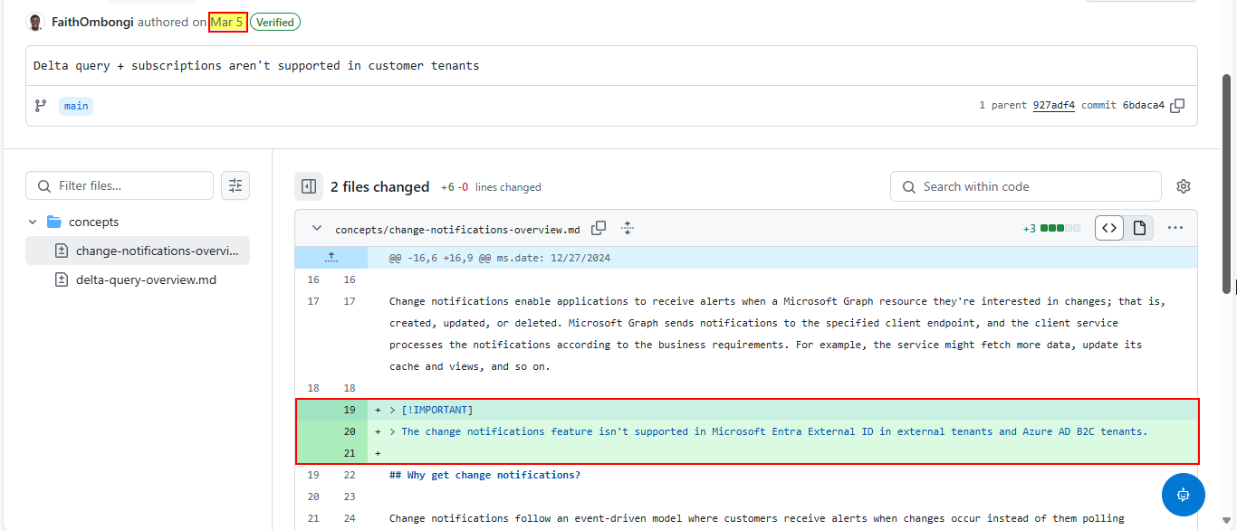The height and width of the screenshot is (530, 1237).
Task: Click the Verified signature badge
Action: tap(274, 21)
